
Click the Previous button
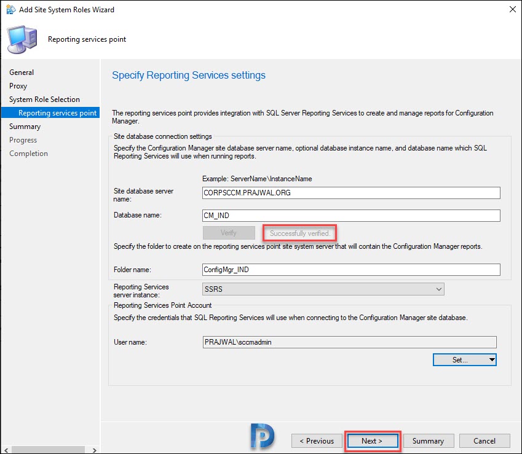pos(317,441)
